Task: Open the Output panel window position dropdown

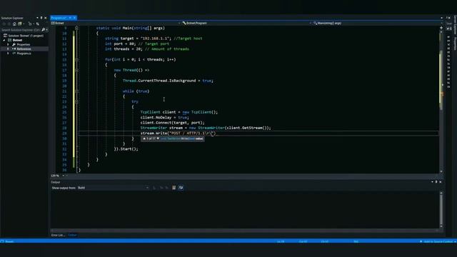Action: (432, 182)
